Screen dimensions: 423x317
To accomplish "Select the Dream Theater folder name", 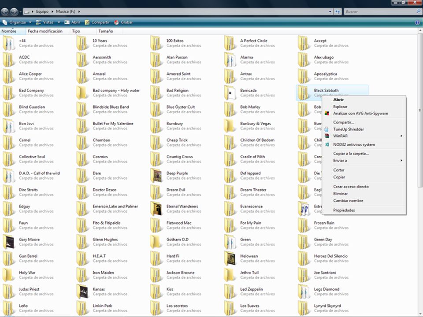I will tap(253, 190).
